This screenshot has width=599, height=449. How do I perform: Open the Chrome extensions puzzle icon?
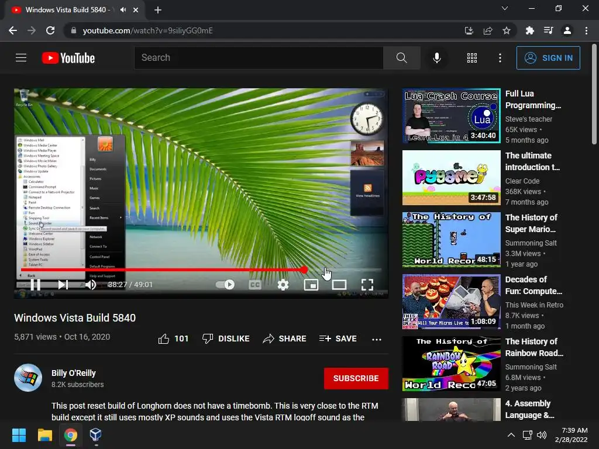pos(529,30)
